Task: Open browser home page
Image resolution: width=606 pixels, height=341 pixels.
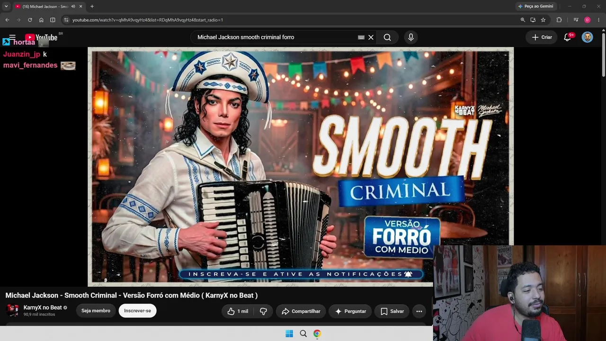Action: pos(41,20)
